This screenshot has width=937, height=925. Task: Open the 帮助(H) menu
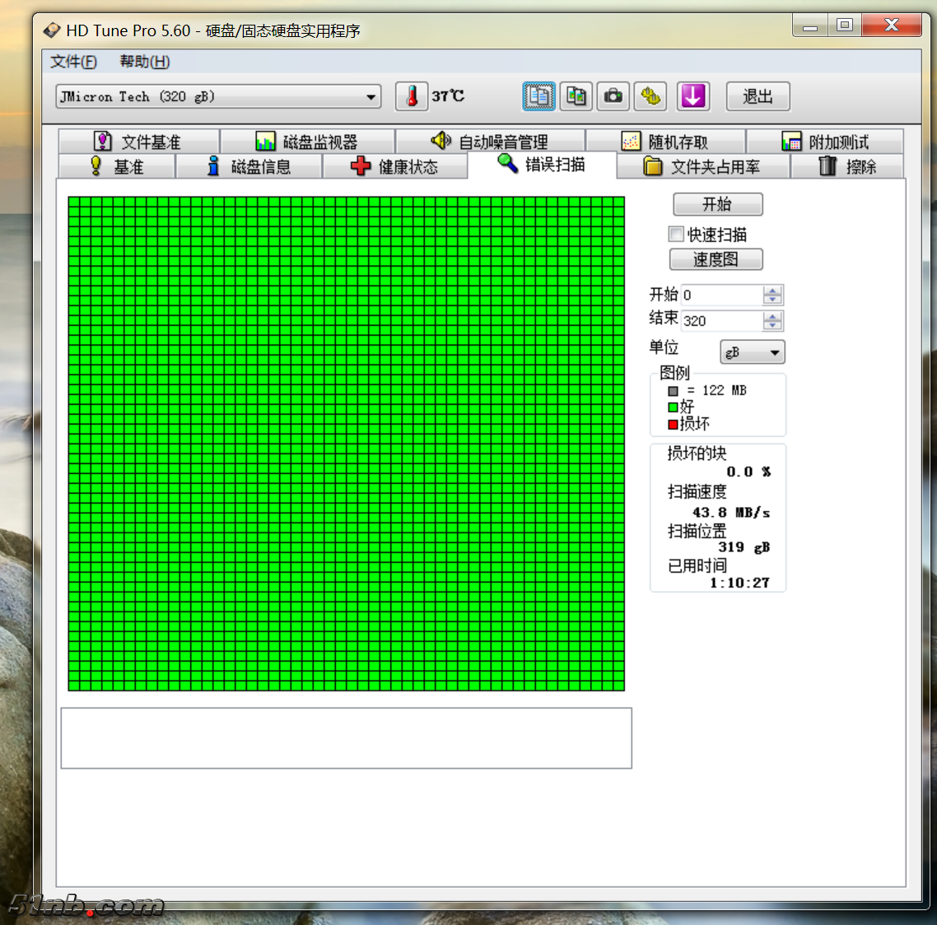[144, 62]
